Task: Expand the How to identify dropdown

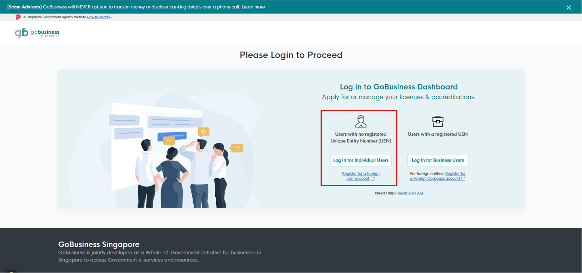Action: (100, 17)
